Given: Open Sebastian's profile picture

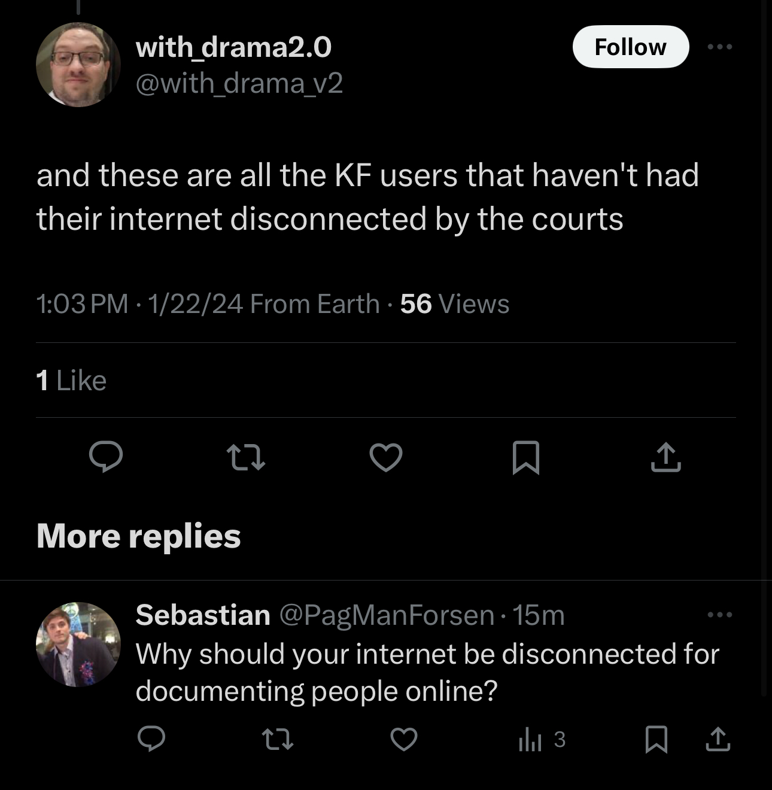Looking at the screenshot, I should click(x=78, y=644).
